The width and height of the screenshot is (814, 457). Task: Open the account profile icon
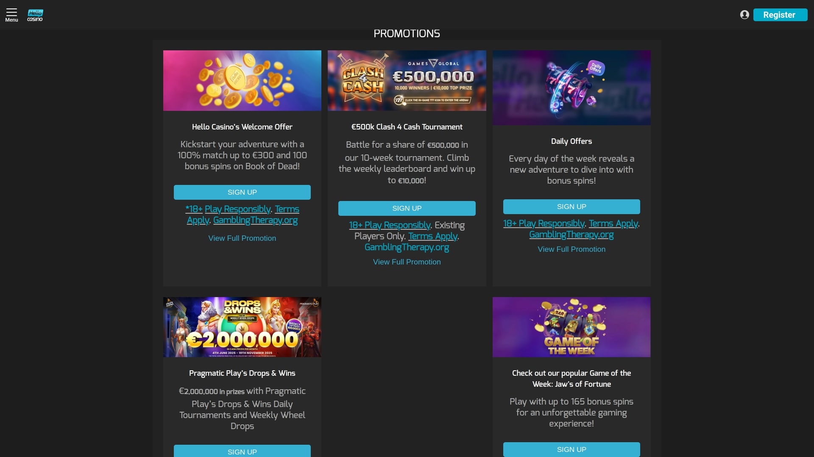[x=745, y=14]
